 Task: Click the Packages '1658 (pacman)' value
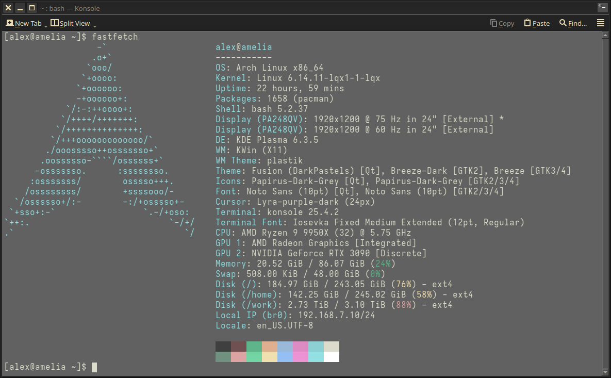tap(300, 98)
